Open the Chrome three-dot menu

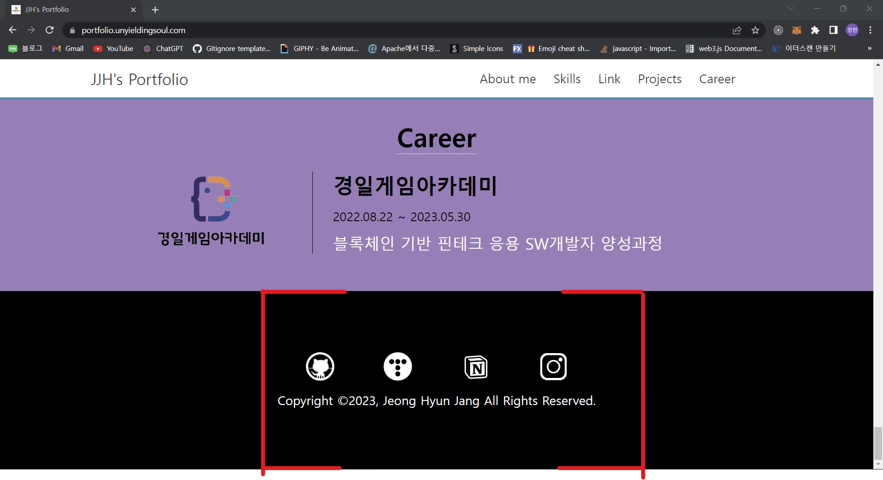coord(870,30)
